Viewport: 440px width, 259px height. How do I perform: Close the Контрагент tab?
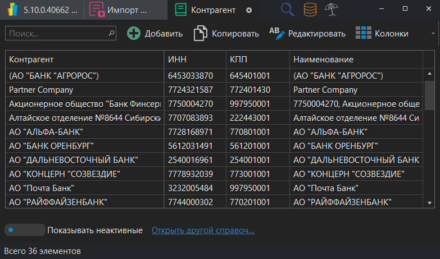(x=250, y=10)
